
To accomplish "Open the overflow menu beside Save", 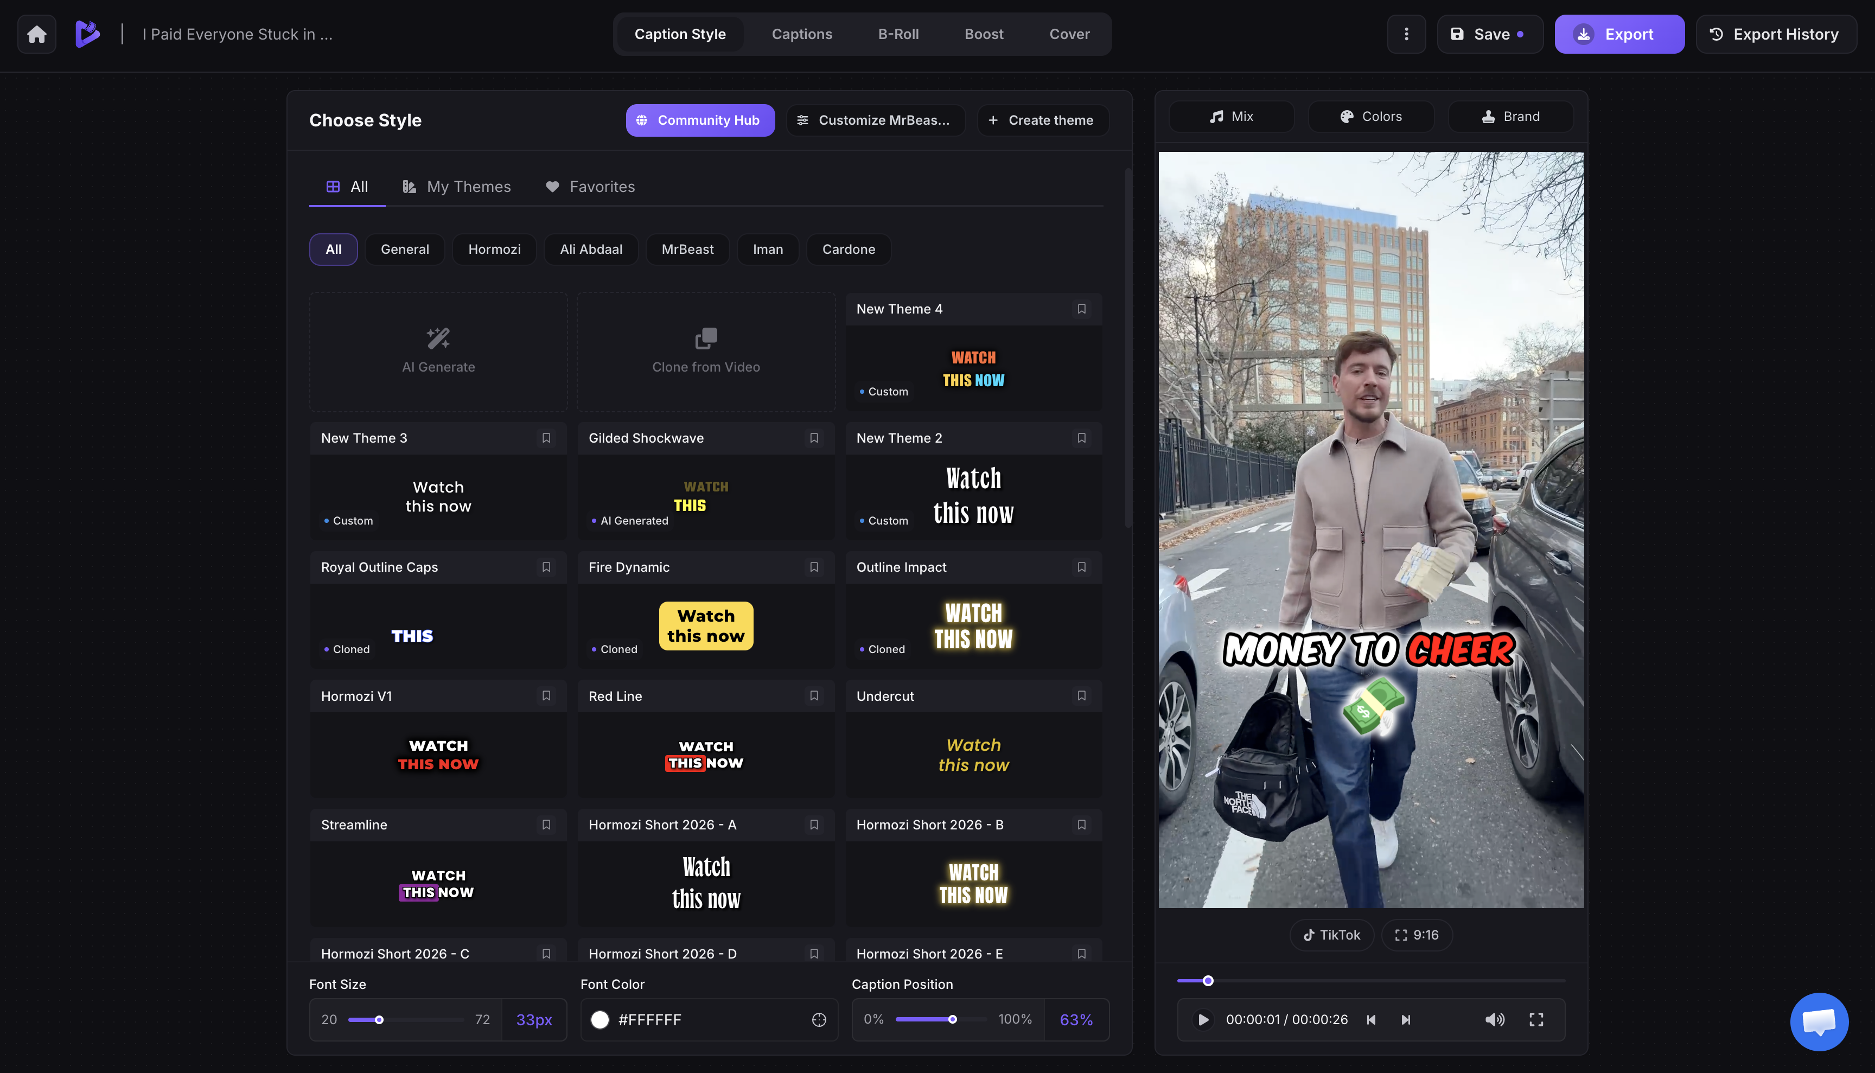I will tap(1406, 34).
